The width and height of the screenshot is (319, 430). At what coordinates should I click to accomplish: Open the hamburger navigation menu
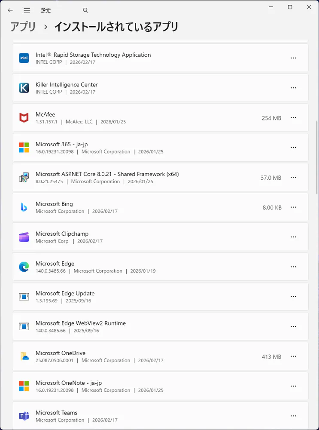[27, 10]
